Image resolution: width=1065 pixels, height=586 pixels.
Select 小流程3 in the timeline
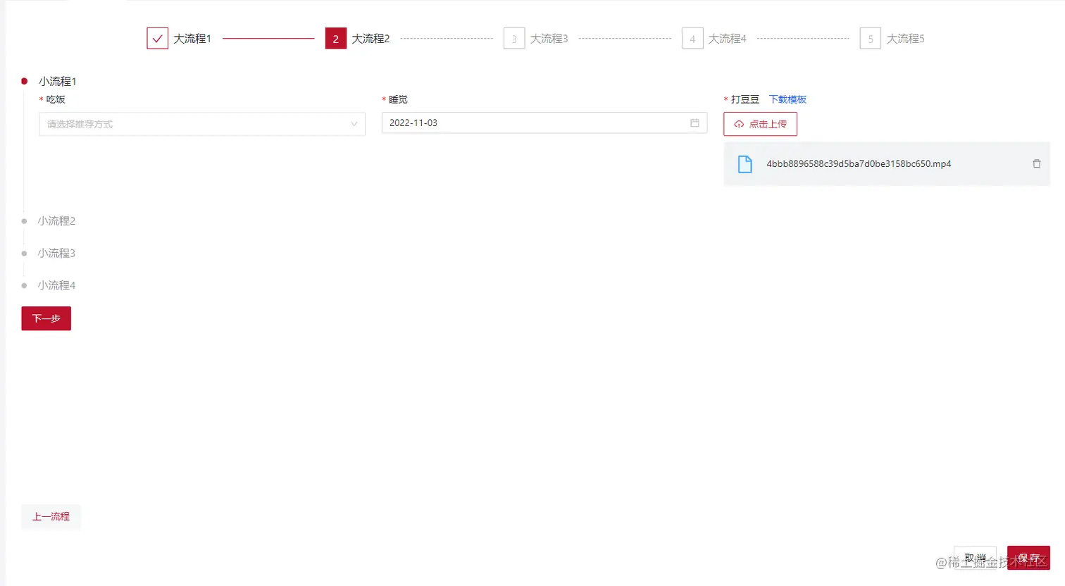coord(56,253)
